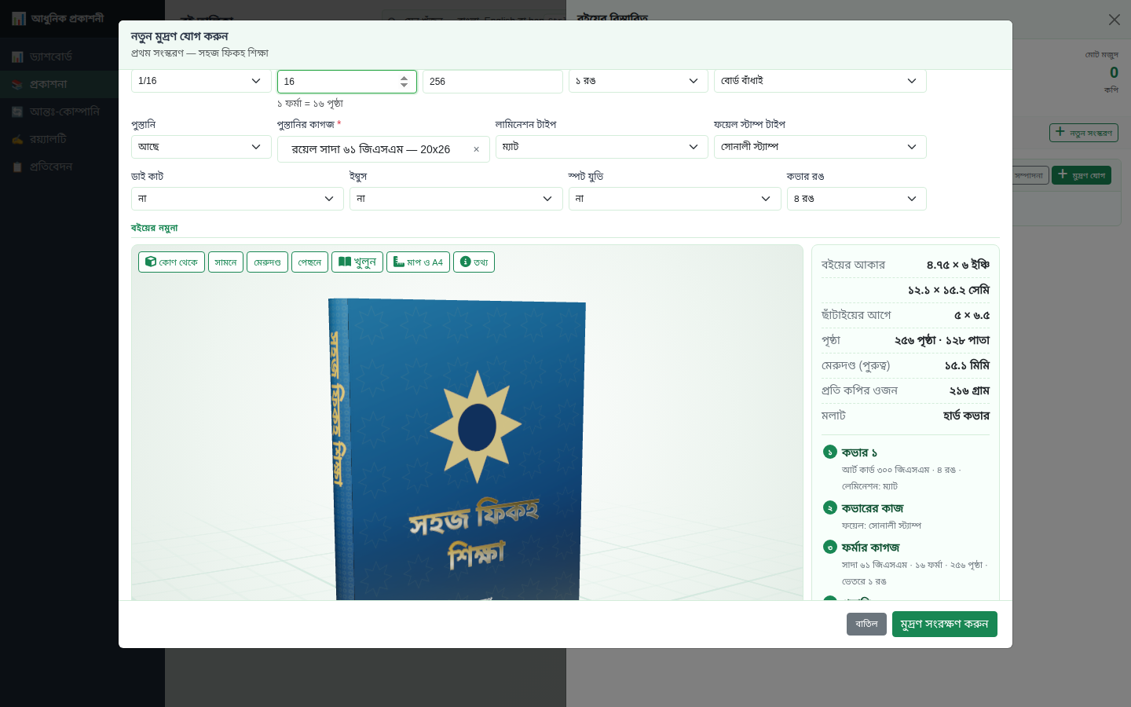
Task: Click মুদ্রণ সংরক্ষণ করুন save button
Action: (x=944, y=624)
